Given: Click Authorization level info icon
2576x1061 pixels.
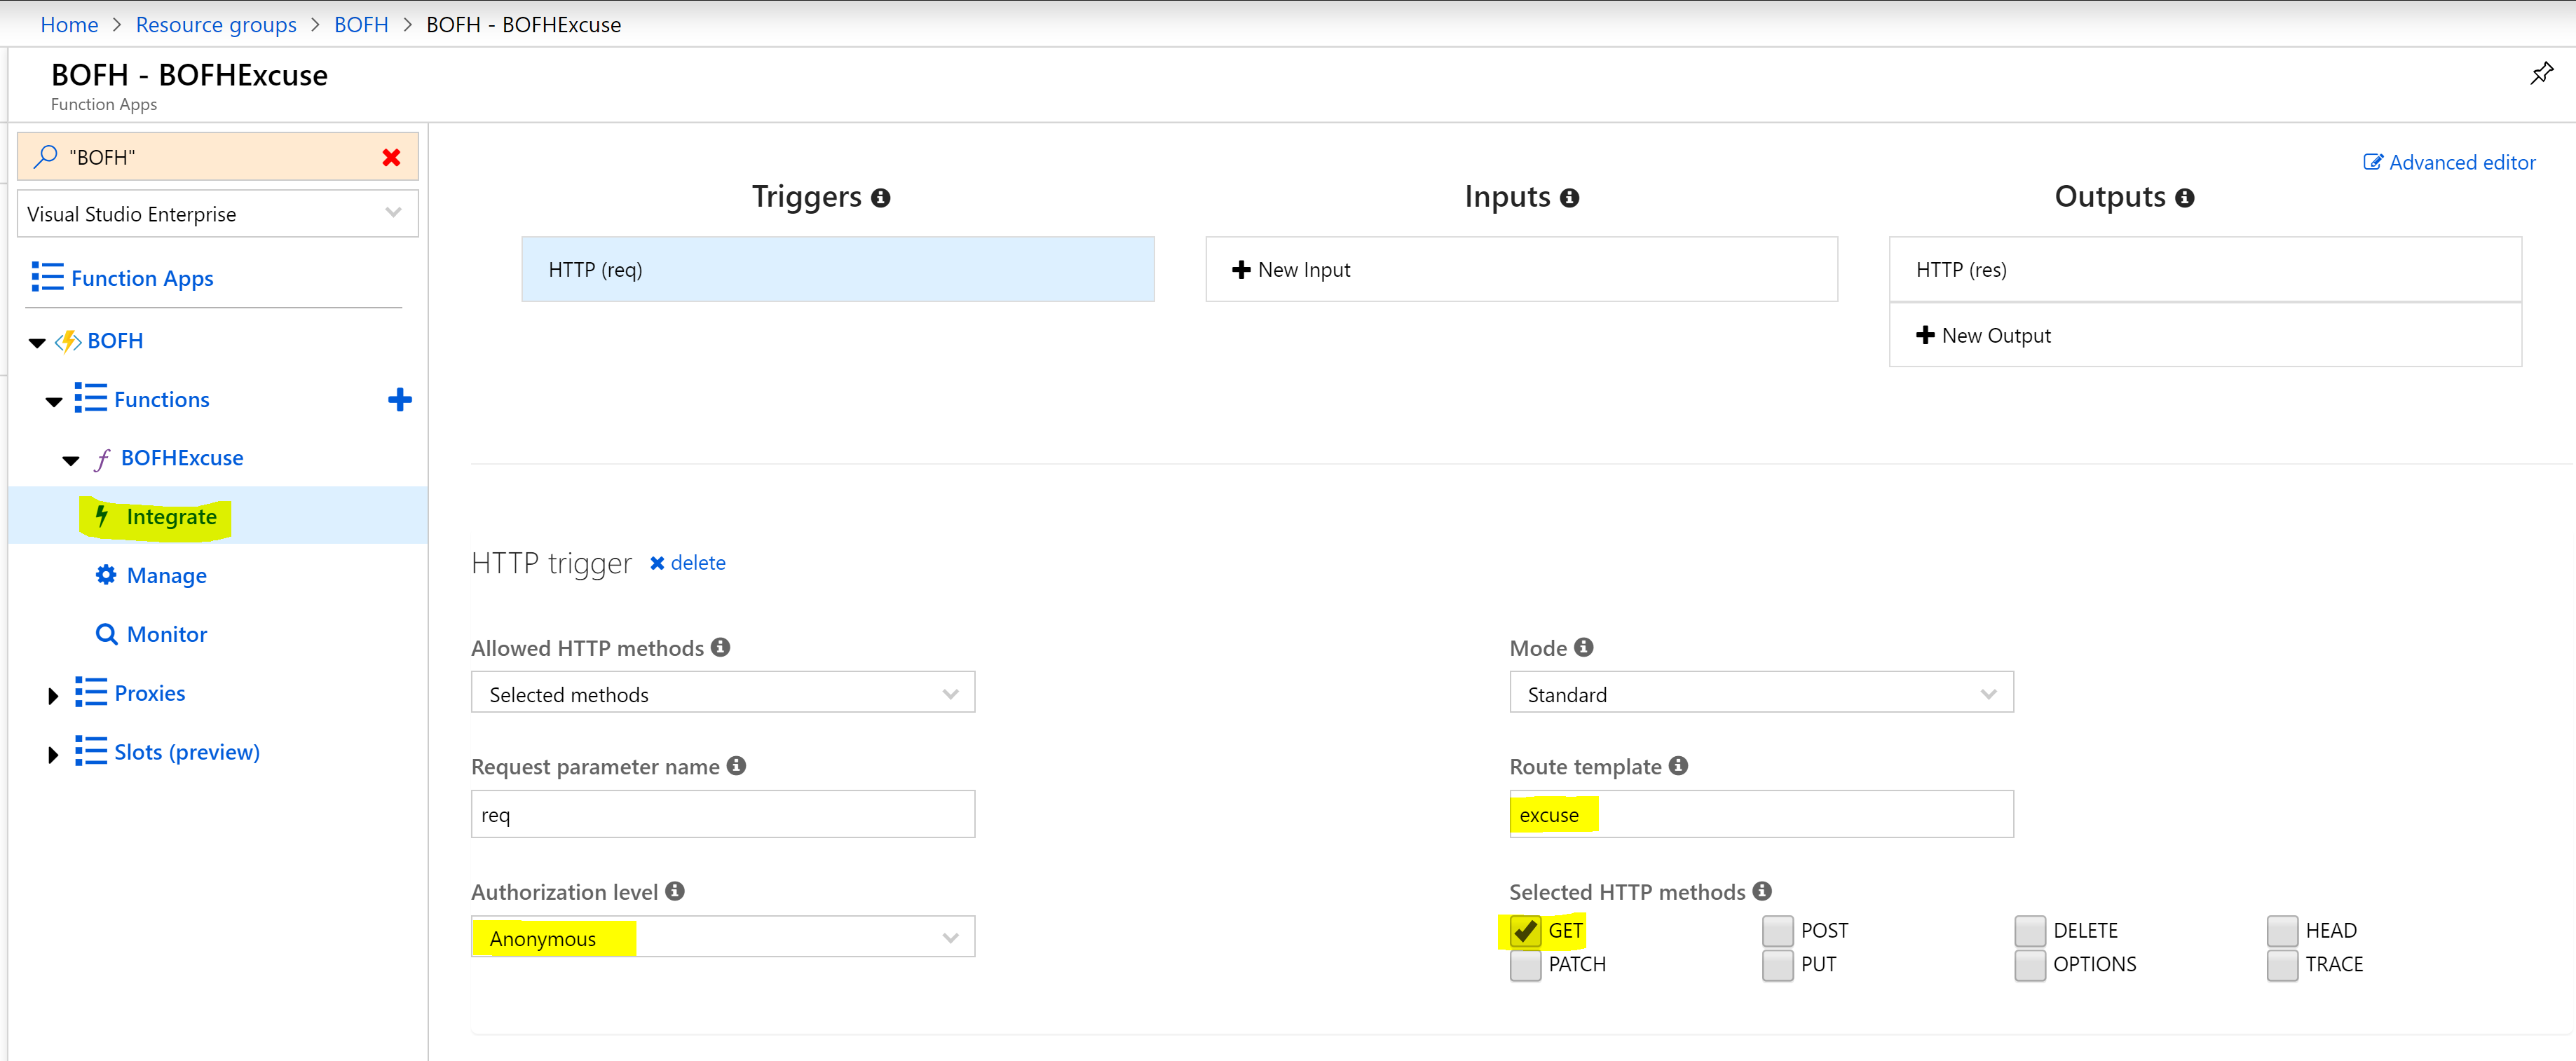Looking at the screenshot, I should click(675, 891).
